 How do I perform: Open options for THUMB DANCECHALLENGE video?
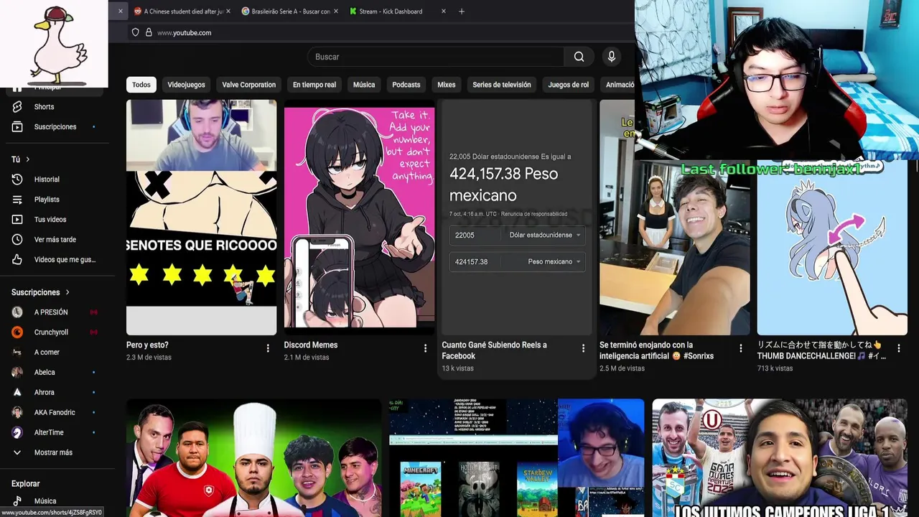[898, 348]
